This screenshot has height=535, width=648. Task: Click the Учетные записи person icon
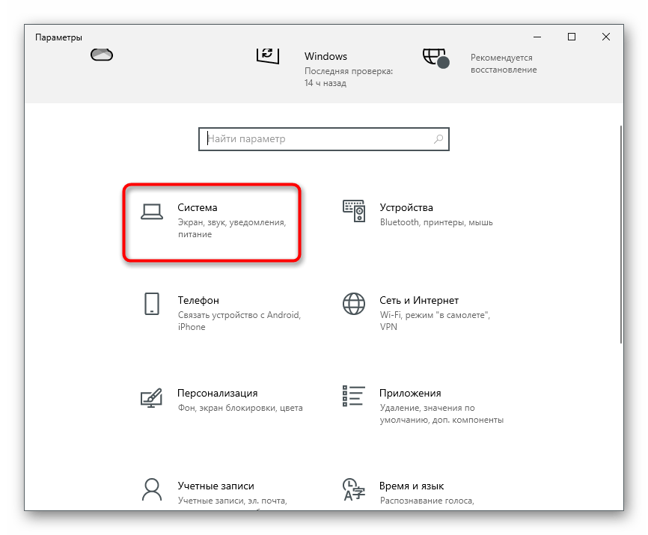(152, 489)
